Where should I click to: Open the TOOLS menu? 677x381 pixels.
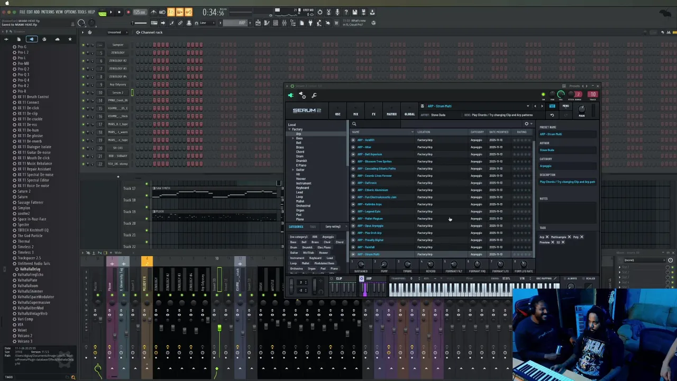click(x=82, y=12)
